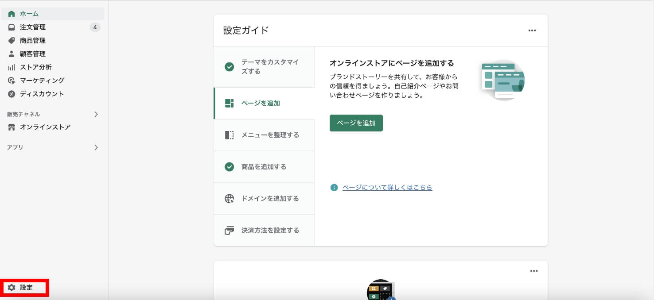Select the メニューを整理する setup step

pyautogui.click(x=264, y=135)
